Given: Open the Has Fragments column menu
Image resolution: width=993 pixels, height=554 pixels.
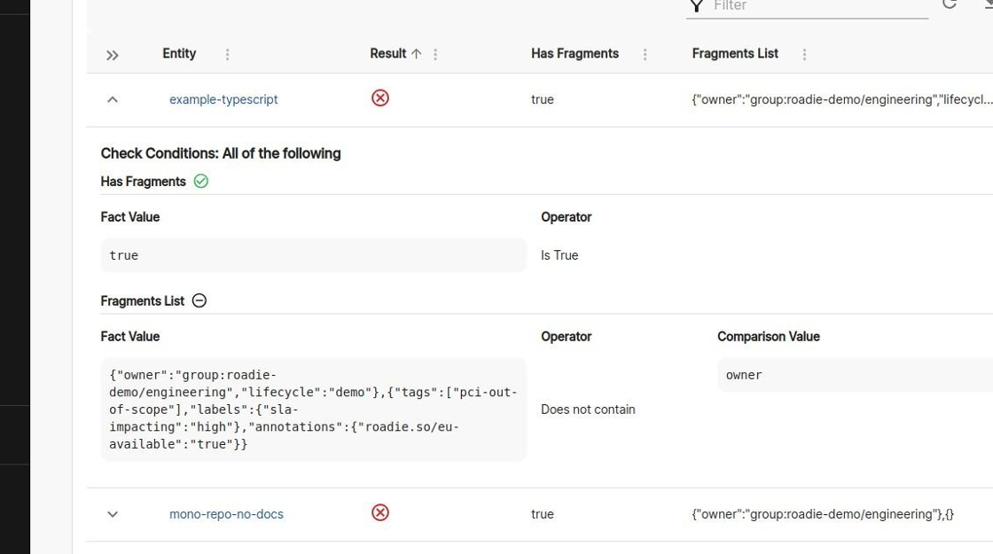Looking at the screenshot, I should click(645, 54).
